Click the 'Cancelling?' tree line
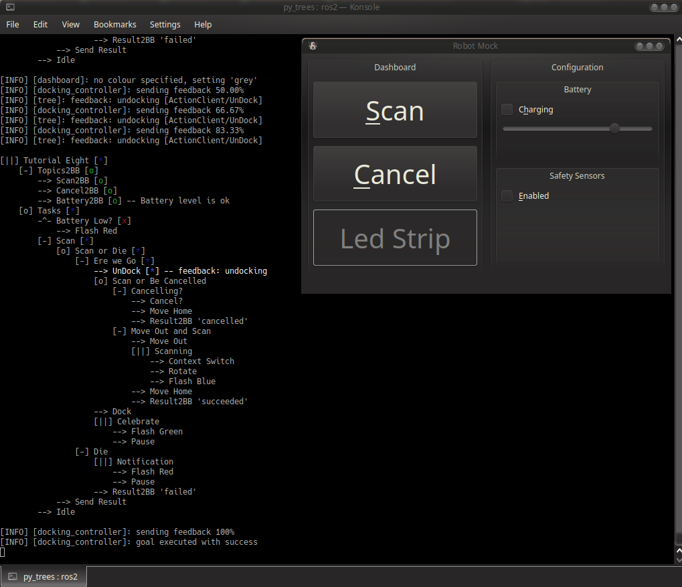 pyautogui.click(x=147, y=291)
